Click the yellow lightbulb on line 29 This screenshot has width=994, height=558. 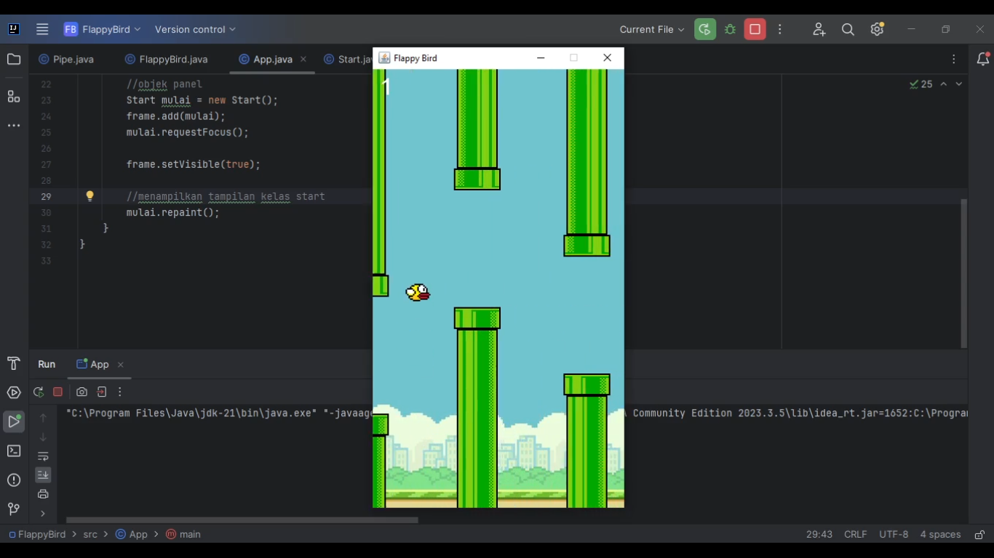[x=90, y=196]
